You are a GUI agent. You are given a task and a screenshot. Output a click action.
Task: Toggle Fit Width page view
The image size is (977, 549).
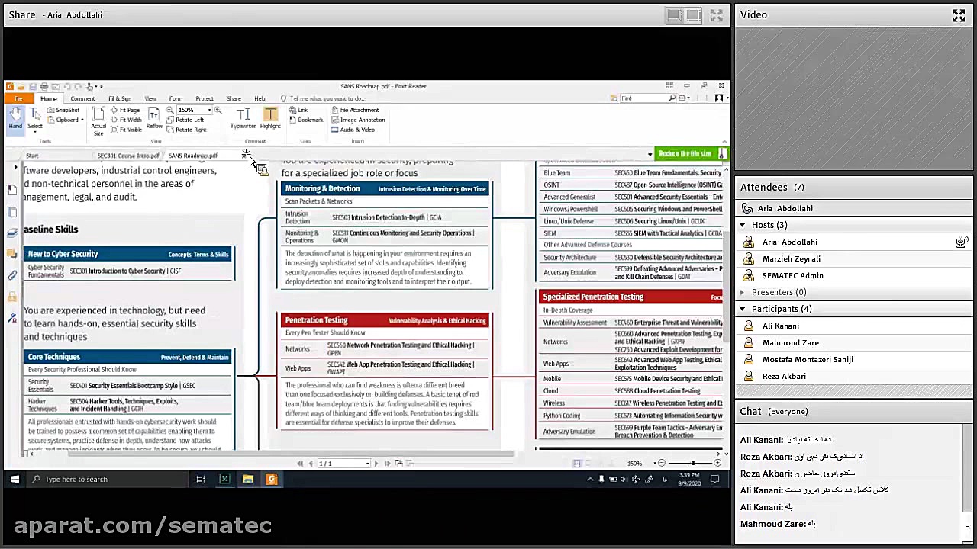click(x=126, y=120)
